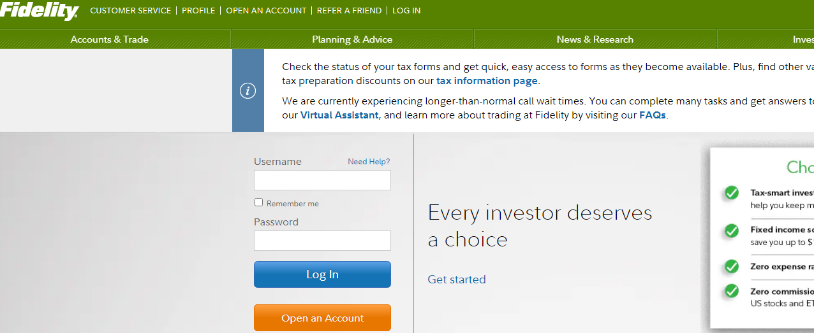Click the blue Log In button
Viewport: 814px width, 333px height.
(x=322, y=274)
